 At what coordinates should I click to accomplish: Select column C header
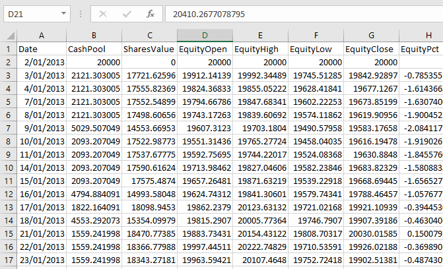coord(150,36)
